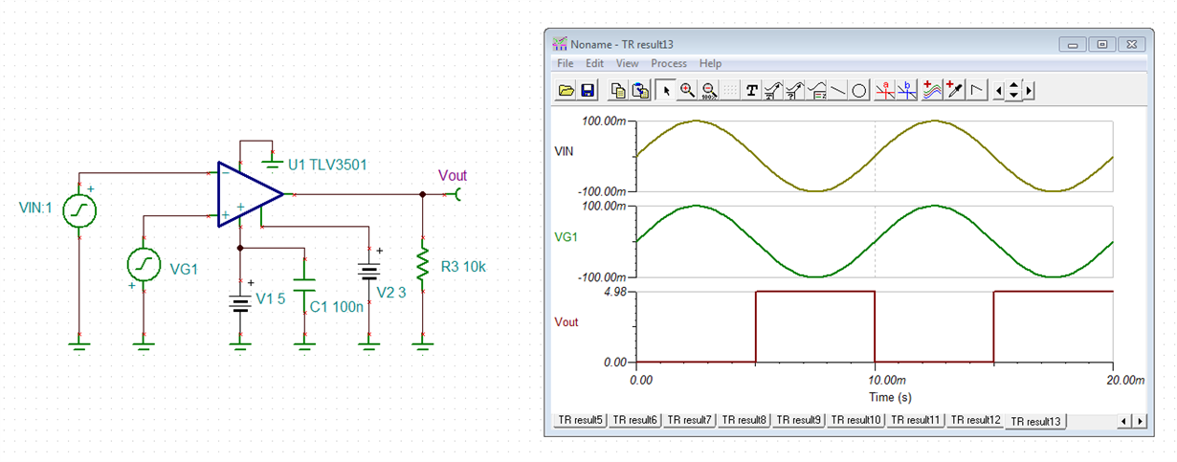1177x462 pixels.
Task: Toggle the grid dots icon
Action: click(x=730, y=91)
